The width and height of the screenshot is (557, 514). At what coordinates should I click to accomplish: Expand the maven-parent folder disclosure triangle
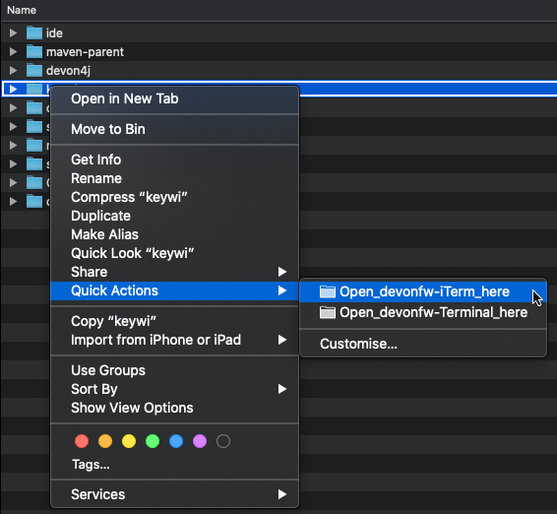coord(13,52)
